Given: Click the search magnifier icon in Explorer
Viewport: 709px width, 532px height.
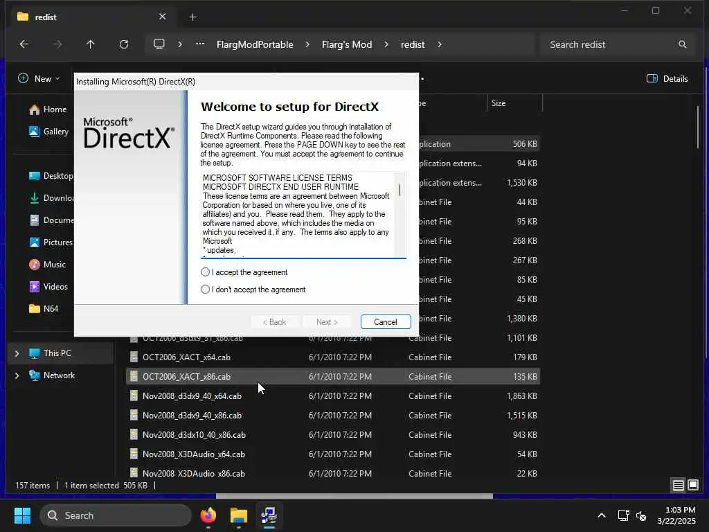Looking at the screenshot, I should pyautogui.click(x=682, y=44).
